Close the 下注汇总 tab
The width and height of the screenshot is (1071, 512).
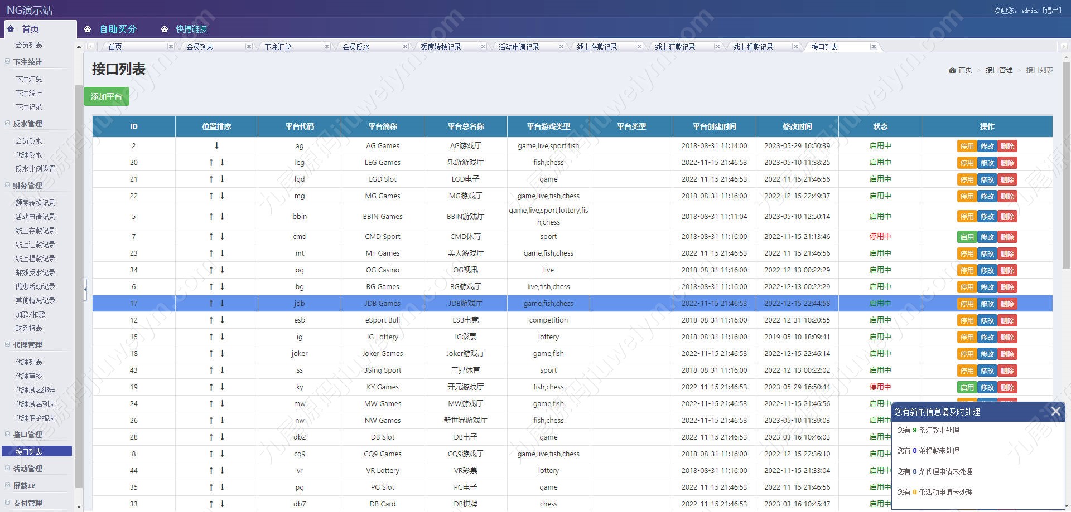pyautogui.click(x=327, y=47)
